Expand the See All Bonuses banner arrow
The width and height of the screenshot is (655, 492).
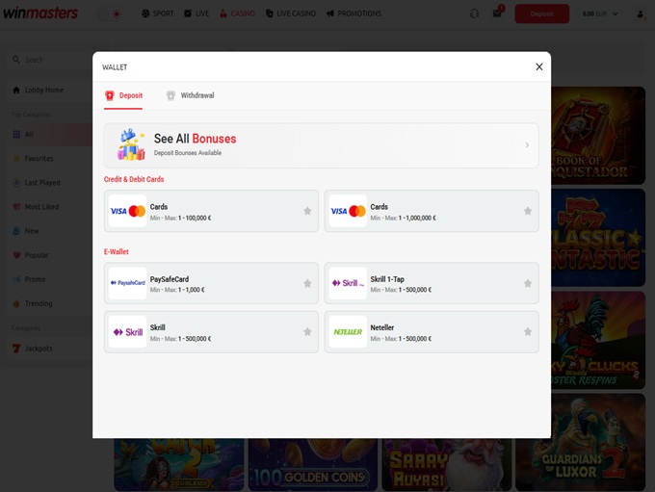[526, 145]
